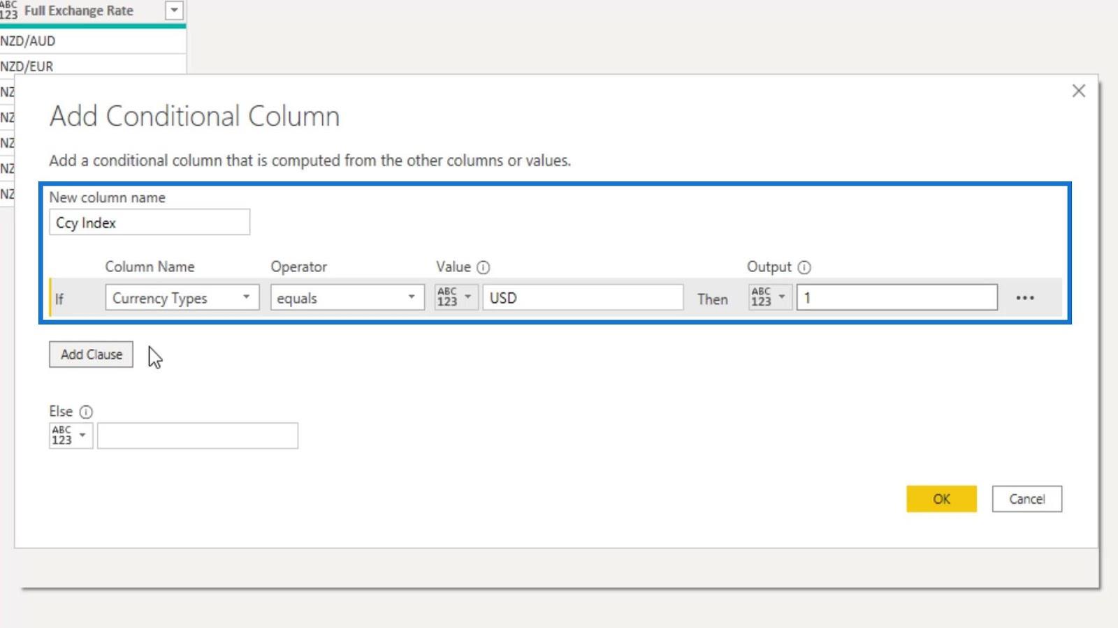1118x628 pixels.
Task: Open the clause options ellipsis menu
Action: [1025, 298]
